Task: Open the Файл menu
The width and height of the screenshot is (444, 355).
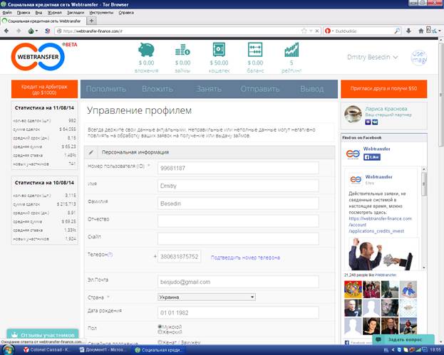Action: click(x=7, y=13)
